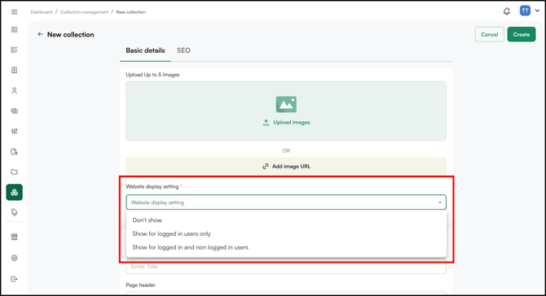
Task: Open the list view sidebar icon
Action: (x=15, y=50)
